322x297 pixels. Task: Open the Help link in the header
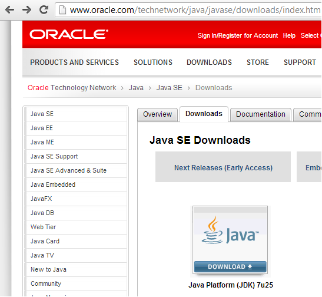click(x=289, y=35)
